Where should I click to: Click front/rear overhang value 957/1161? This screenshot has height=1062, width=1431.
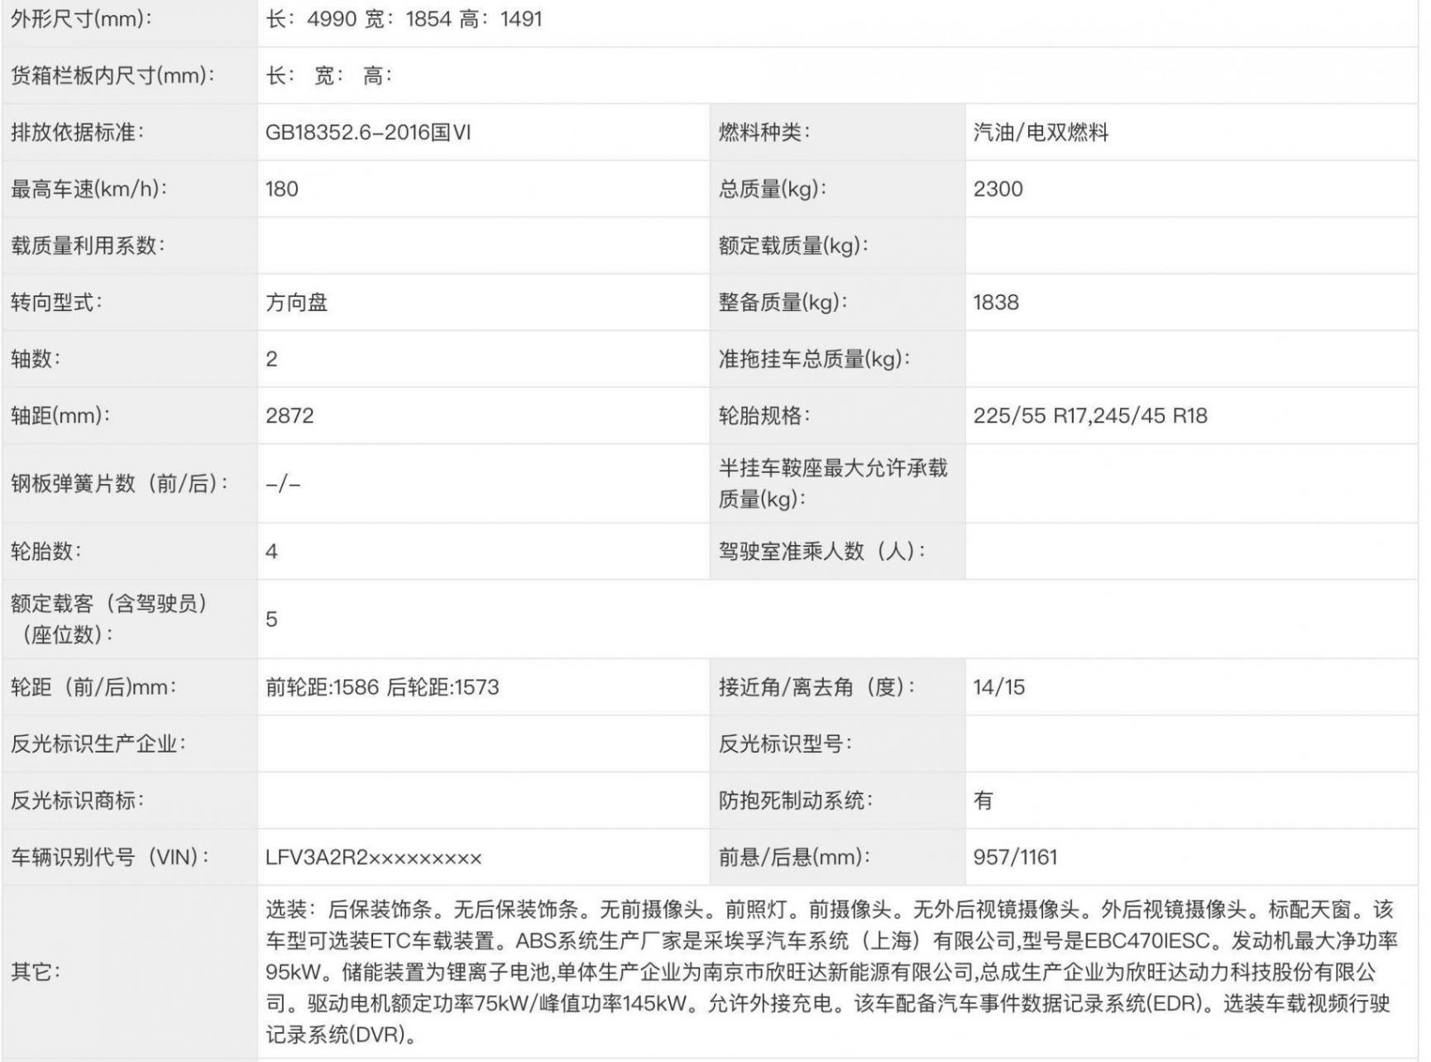pyautogui.click(x=1015, y=858)
